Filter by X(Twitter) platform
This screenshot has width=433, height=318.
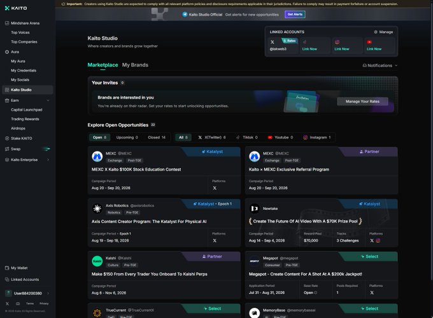pyautogui.click(x=212, y=137)
